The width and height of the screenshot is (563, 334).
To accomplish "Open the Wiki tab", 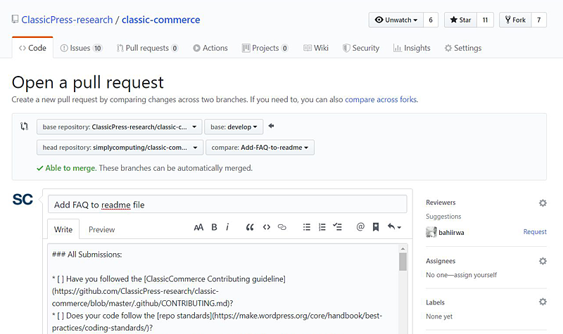I will pos(316,48).
